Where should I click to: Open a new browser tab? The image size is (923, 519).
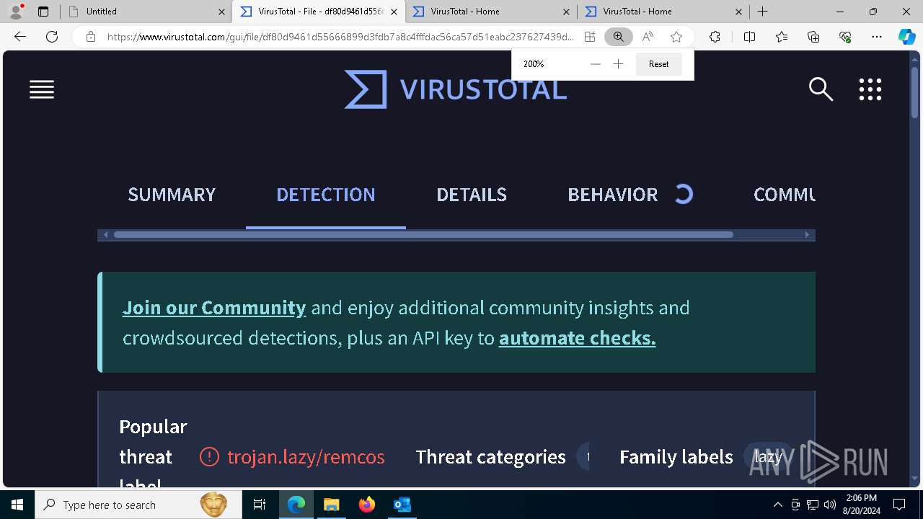[x=762, y=12]
